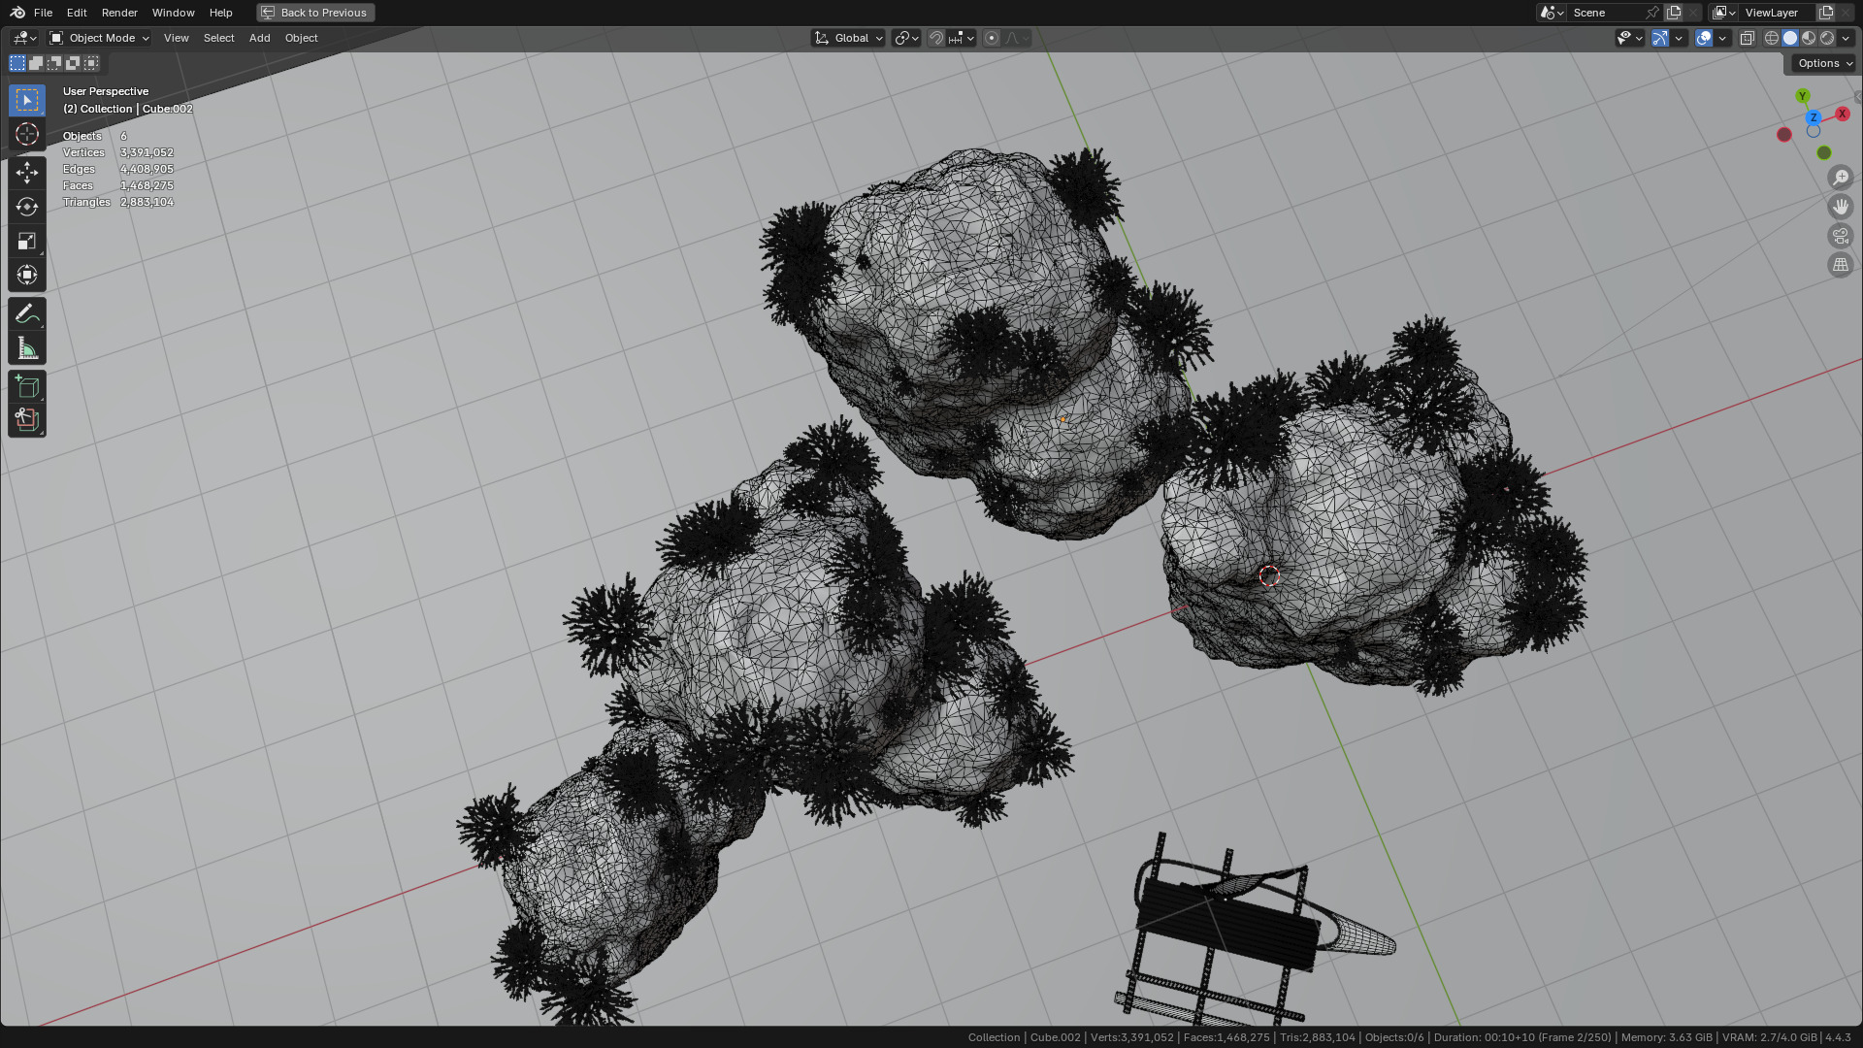Activate the Rotate tool
This screenshot has height=1048, width=1863.
(x=27, y=207)
